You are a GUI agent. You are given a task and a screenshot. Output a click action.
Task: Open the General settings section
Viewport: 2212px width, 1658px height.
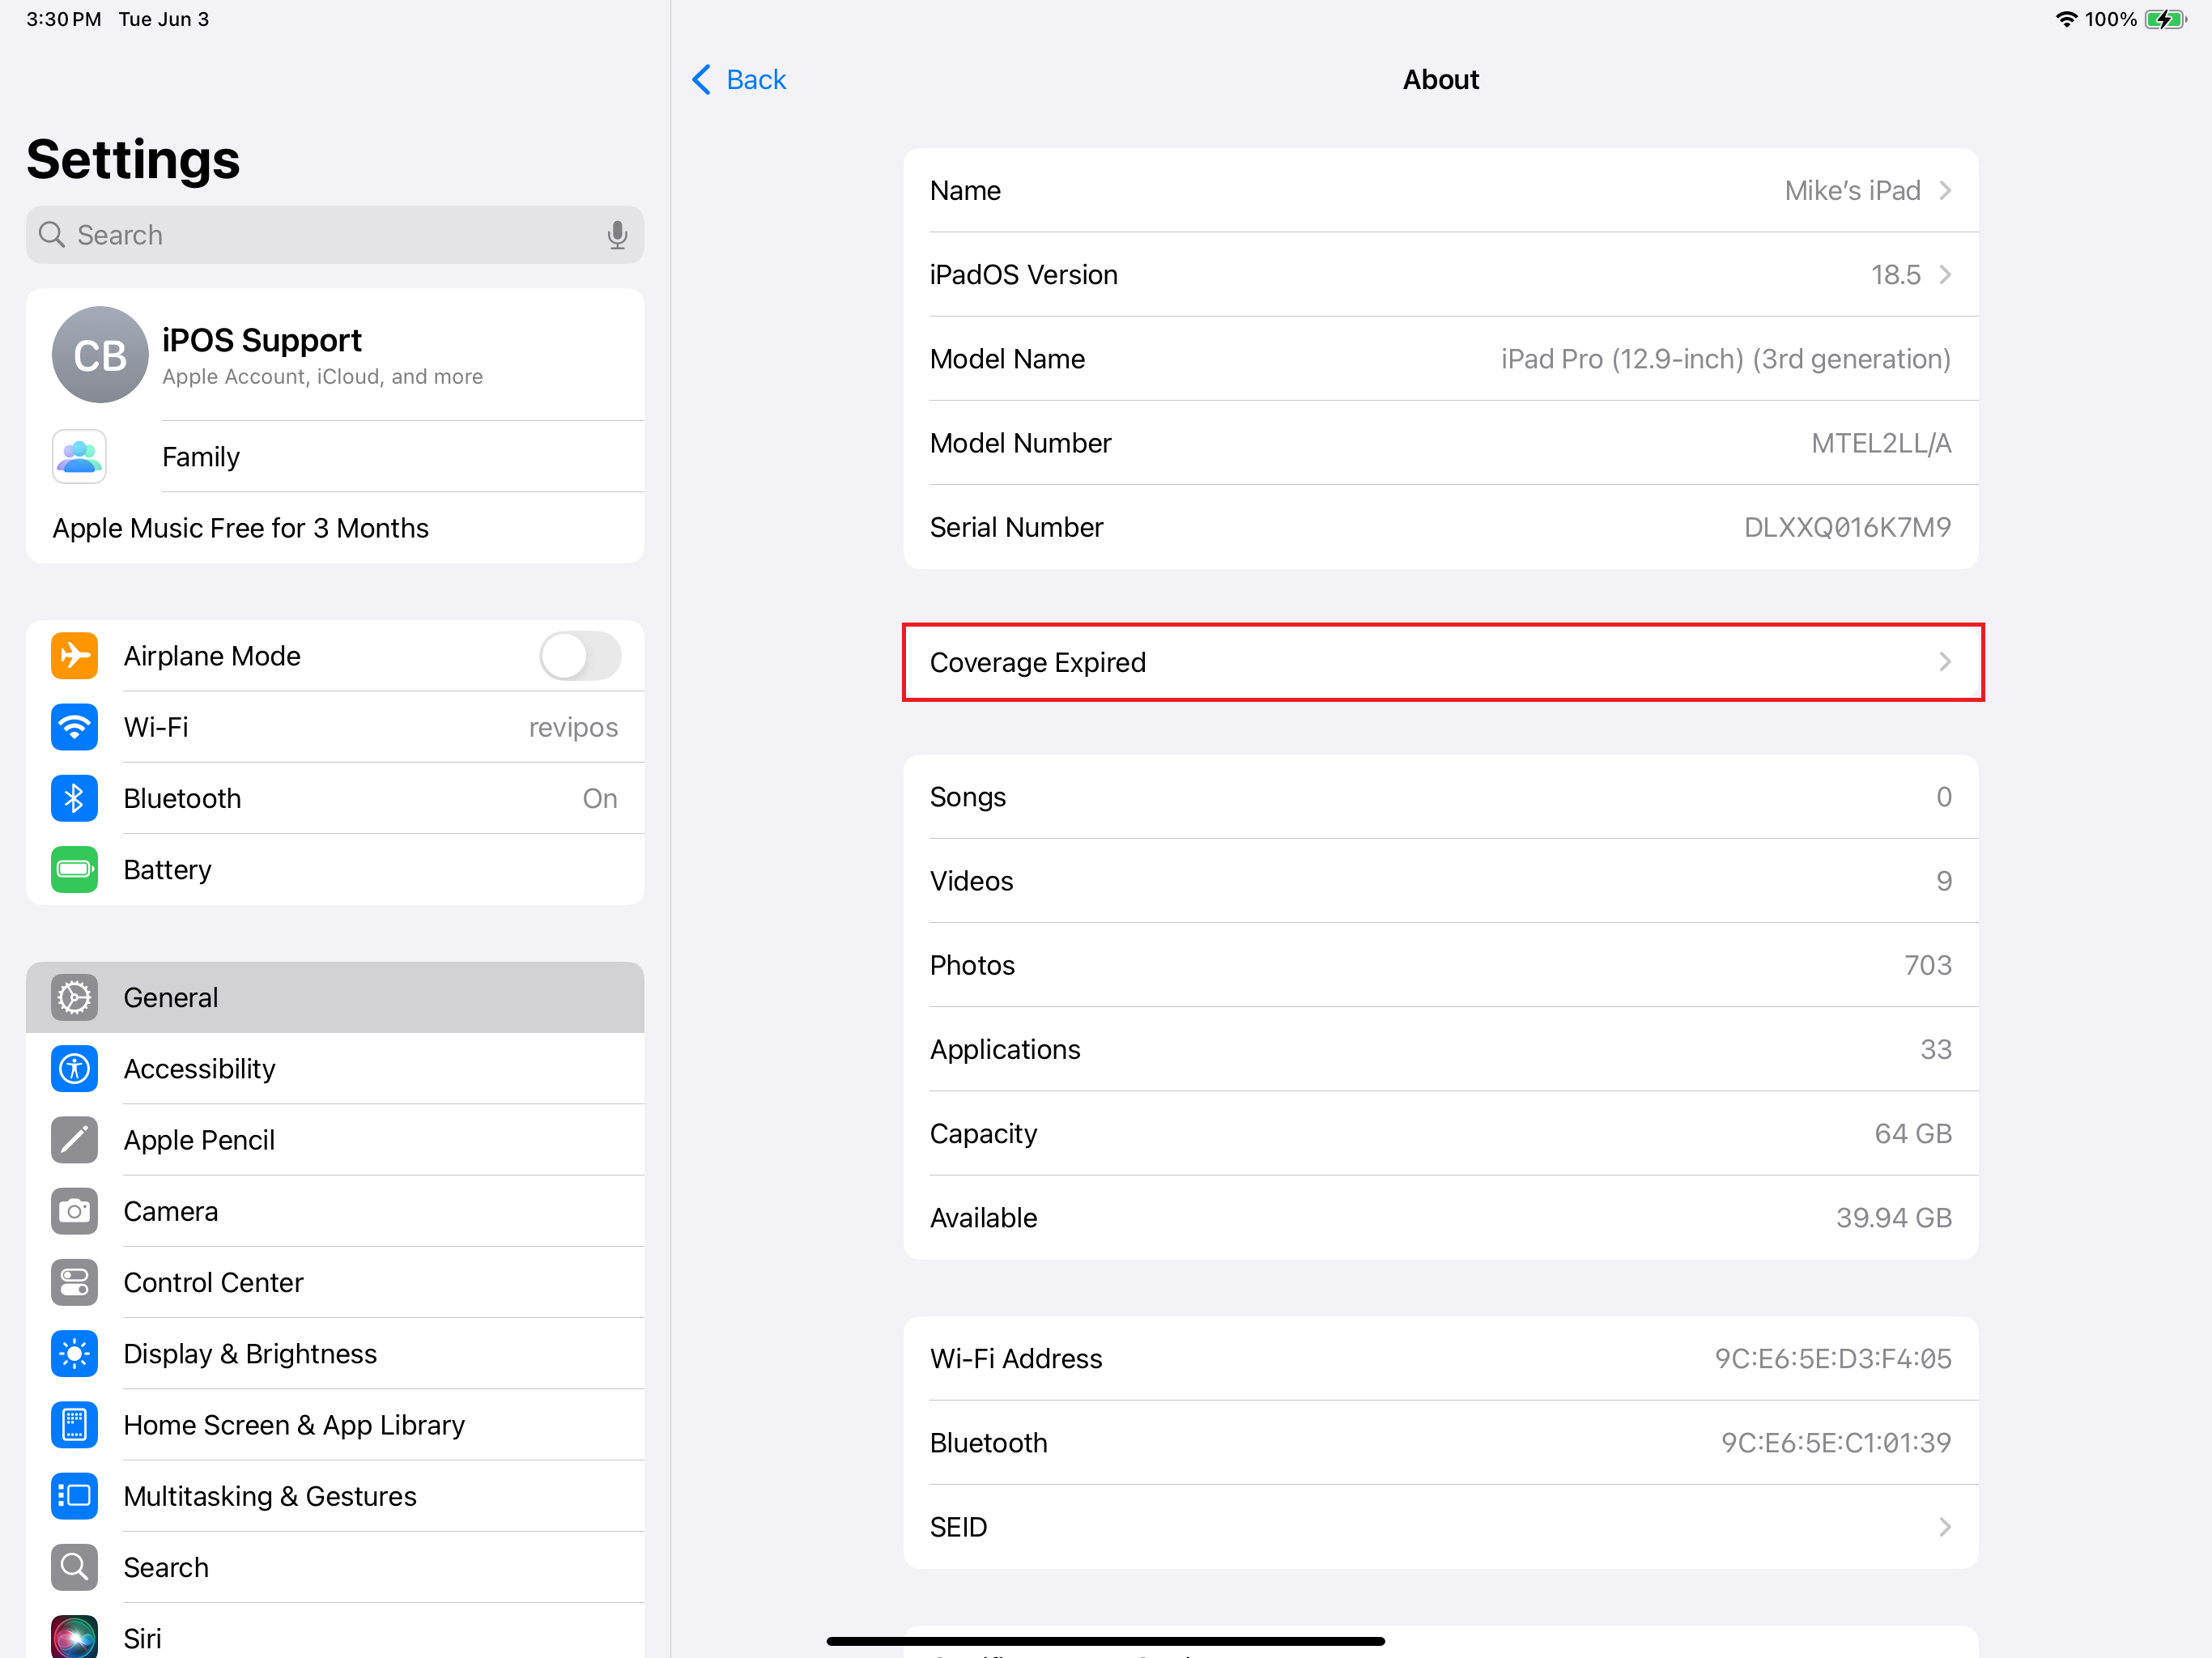pyautogui.click(x=335, y=997)
